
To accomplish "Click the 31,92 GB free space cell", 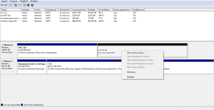I will [x=91, y=15].
